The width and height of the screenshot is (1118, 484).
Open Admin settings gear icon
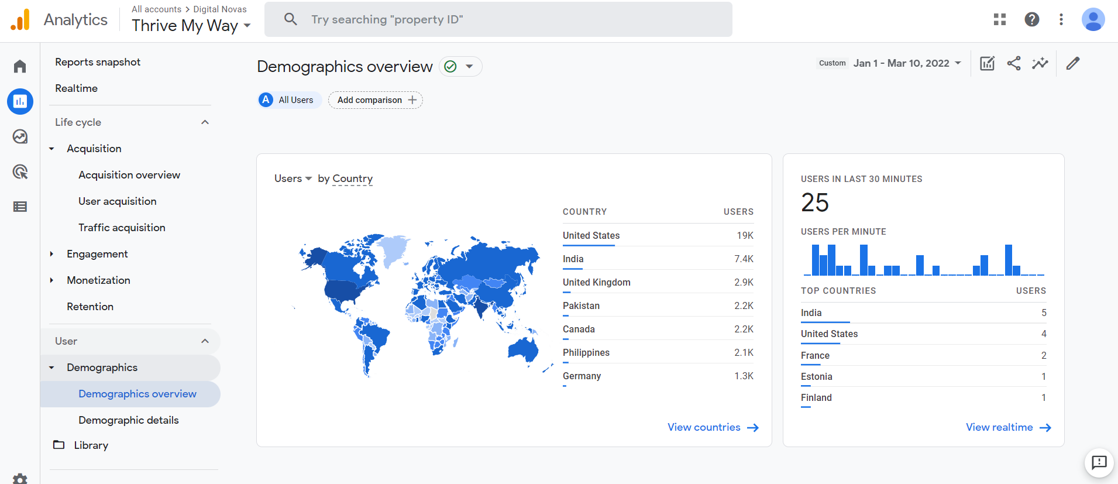[20, 479]
